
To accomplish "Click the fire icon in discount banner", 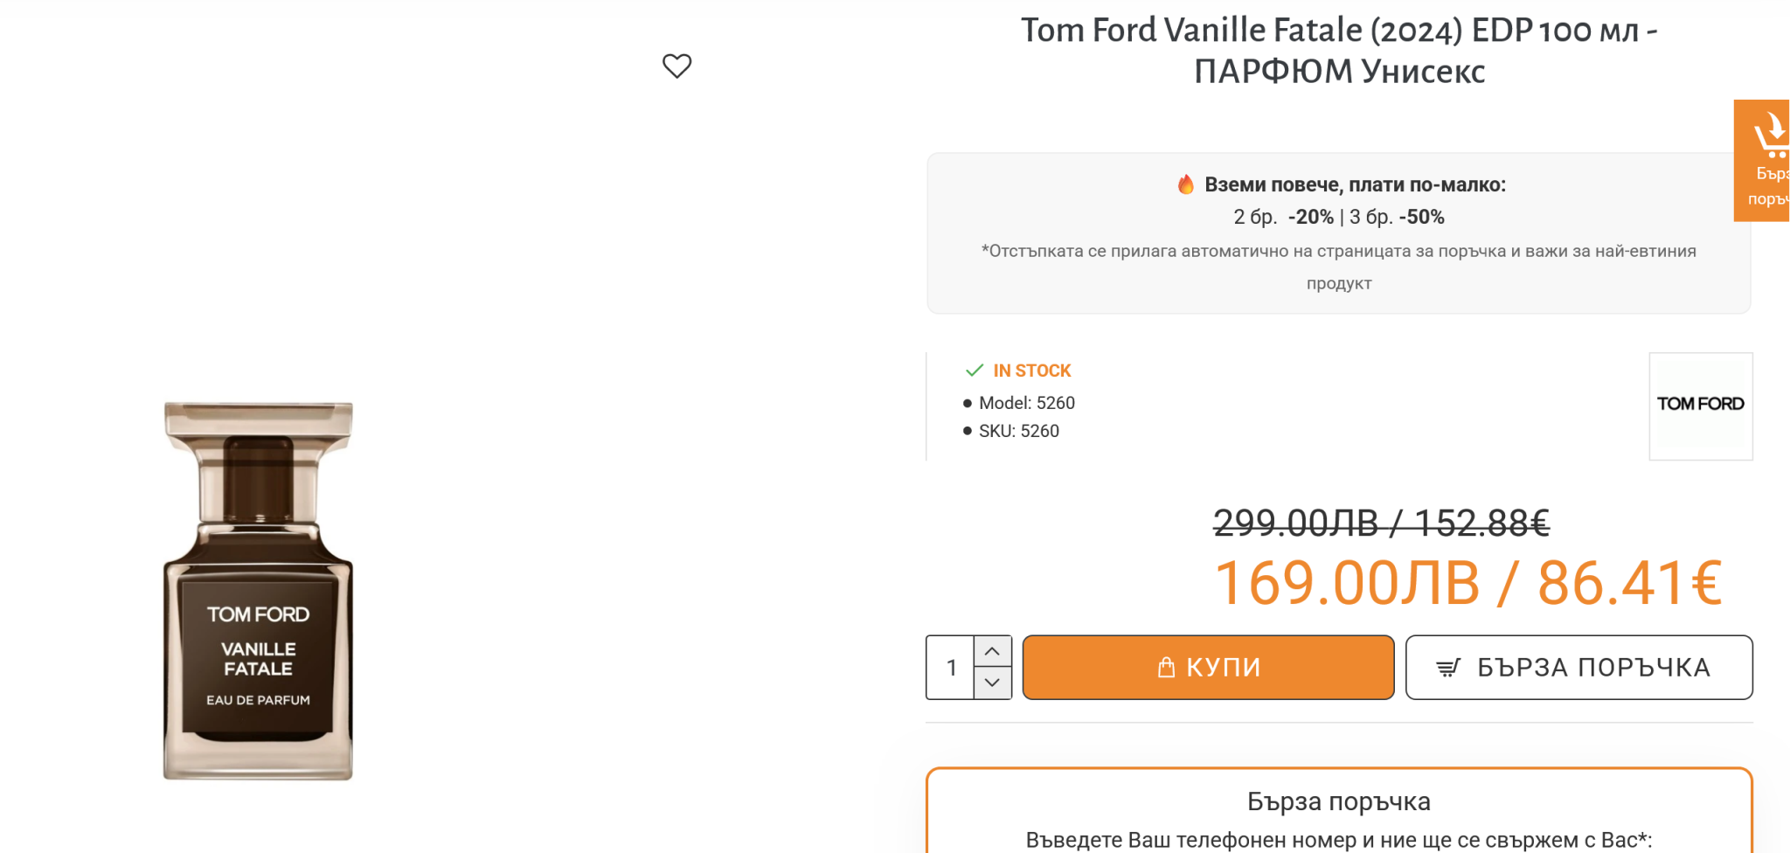I will tap(1186, 184).
